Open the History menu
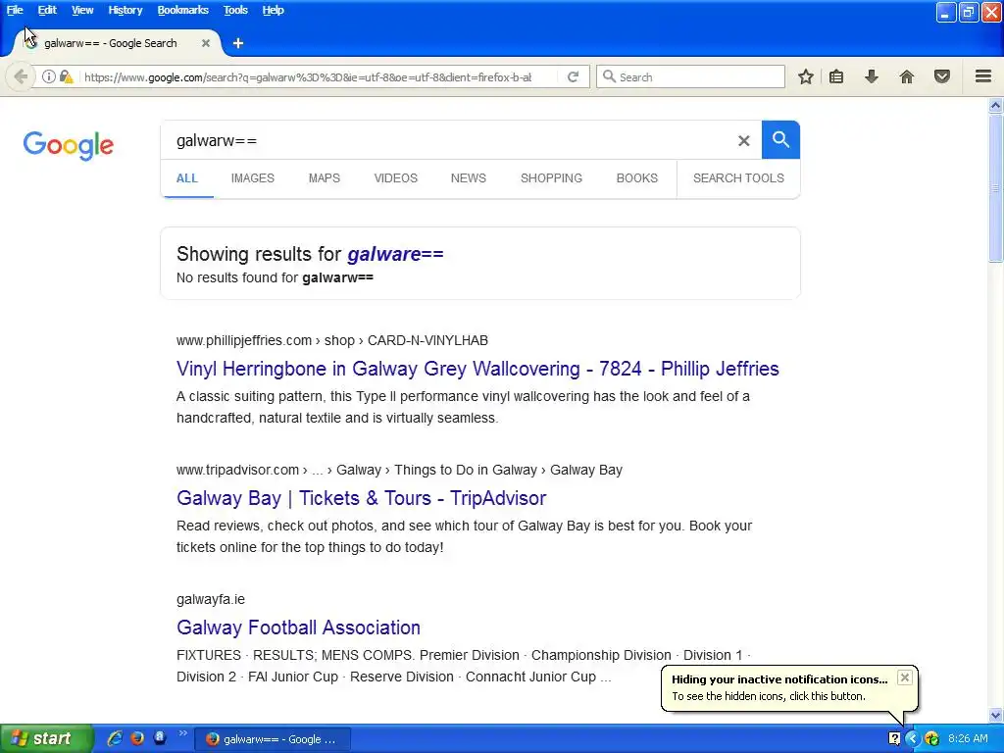 coord(125,10)
